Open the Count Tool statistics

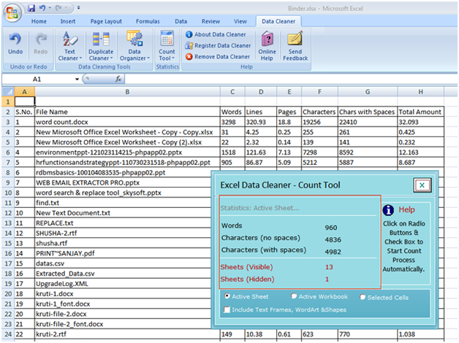167,46
